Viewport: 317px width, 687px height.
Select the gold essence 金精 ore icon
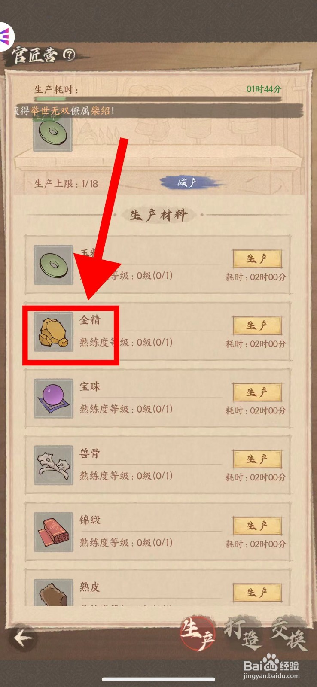tap(54, 332)
